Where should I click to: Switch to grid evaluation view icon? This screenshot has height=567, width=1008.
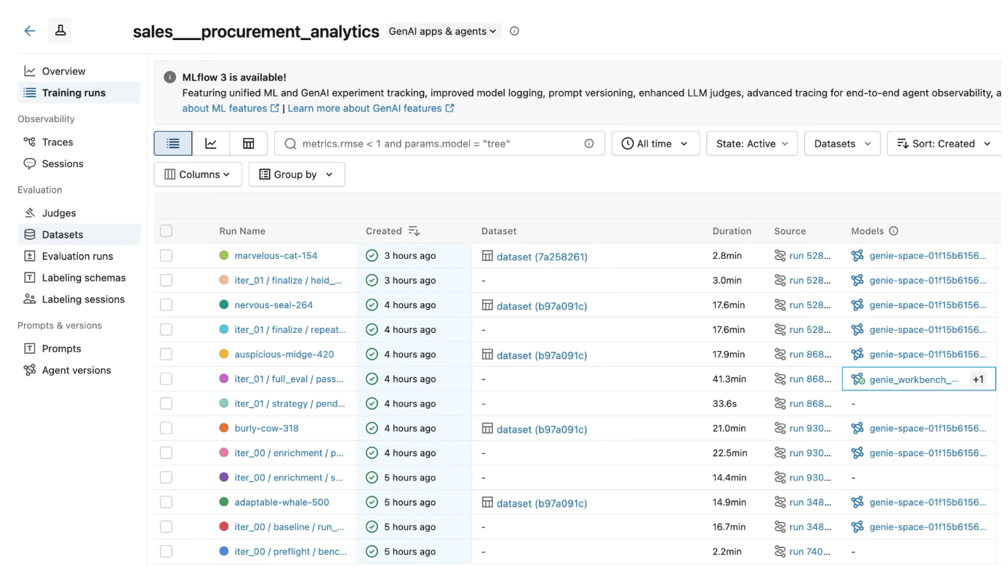tap(249, 143)
